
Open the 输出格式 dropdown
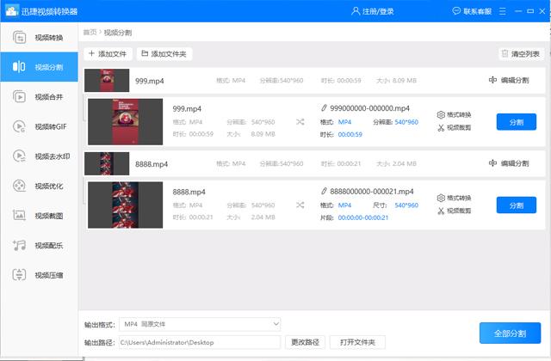(x=200, y=324)
